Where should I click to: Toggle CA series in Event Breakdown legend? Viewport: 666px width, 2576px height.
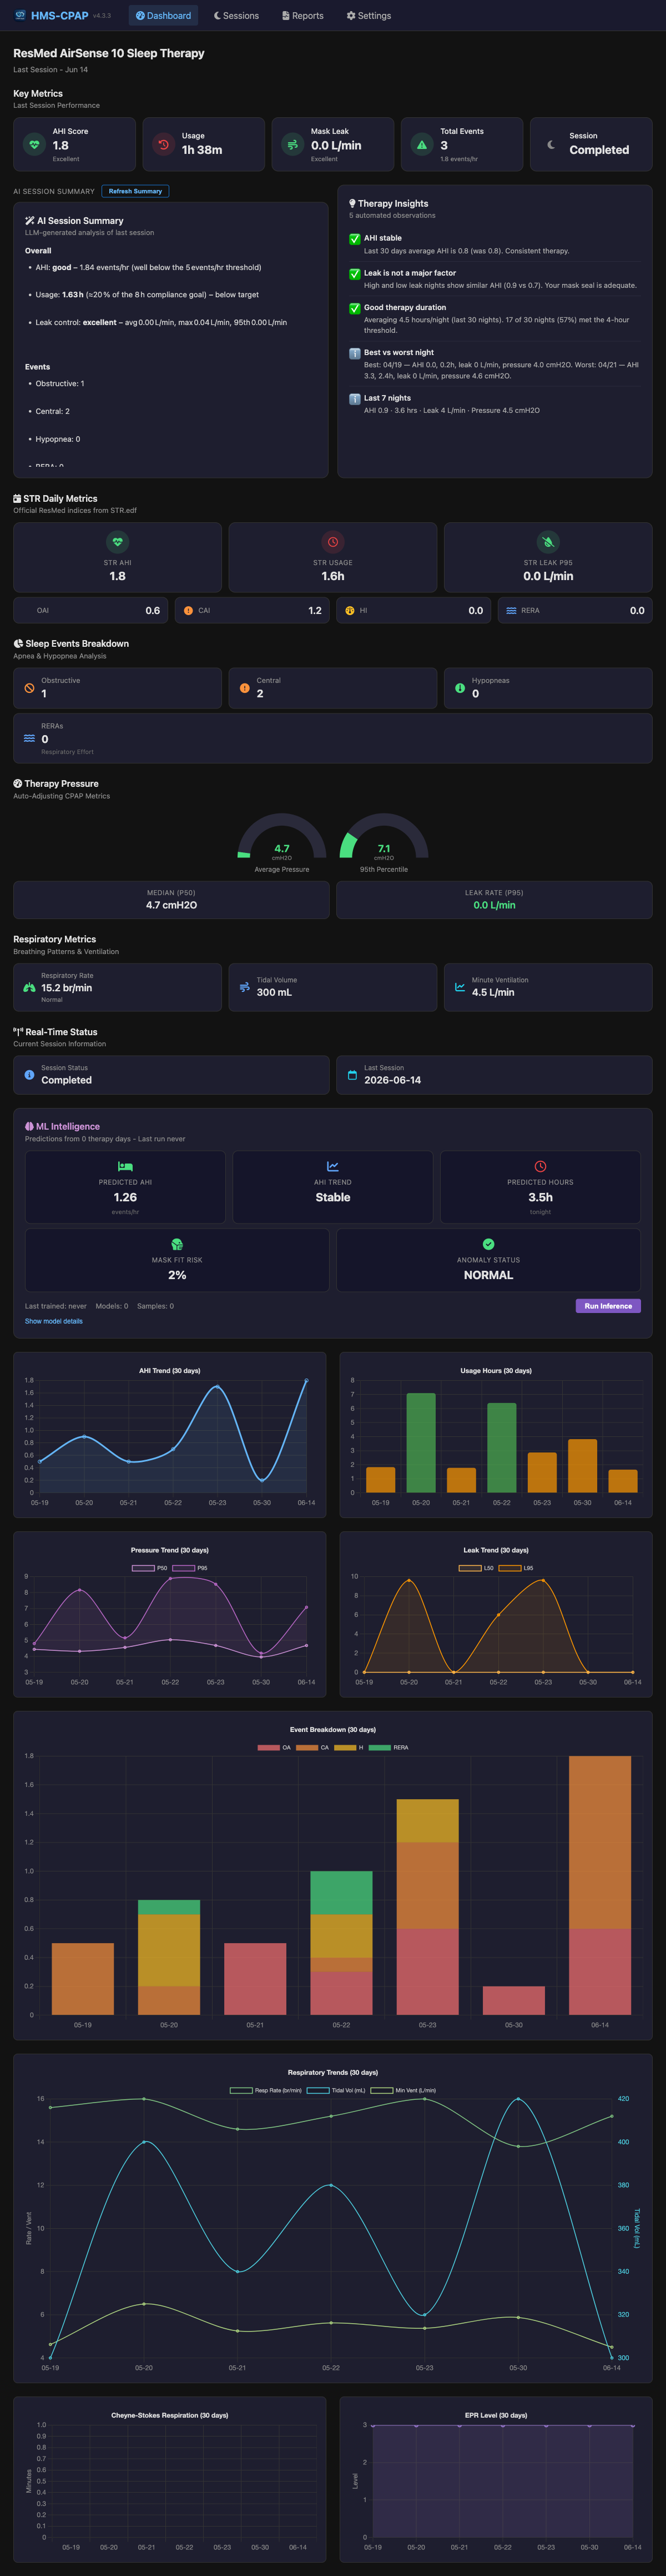(312, 1747)
